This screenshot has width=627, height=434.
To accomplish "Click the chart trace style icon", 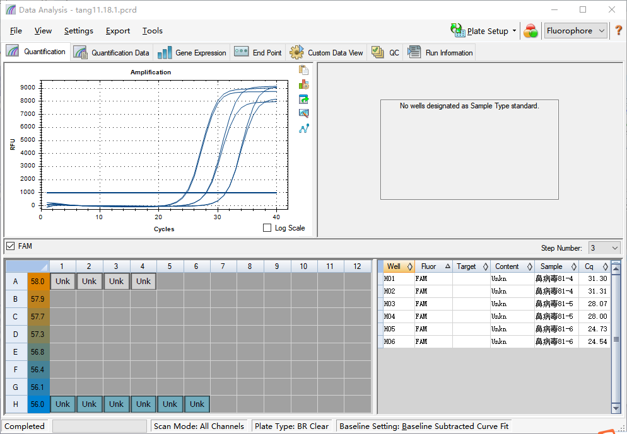I will pyautogui.click(x=303, y=84).
